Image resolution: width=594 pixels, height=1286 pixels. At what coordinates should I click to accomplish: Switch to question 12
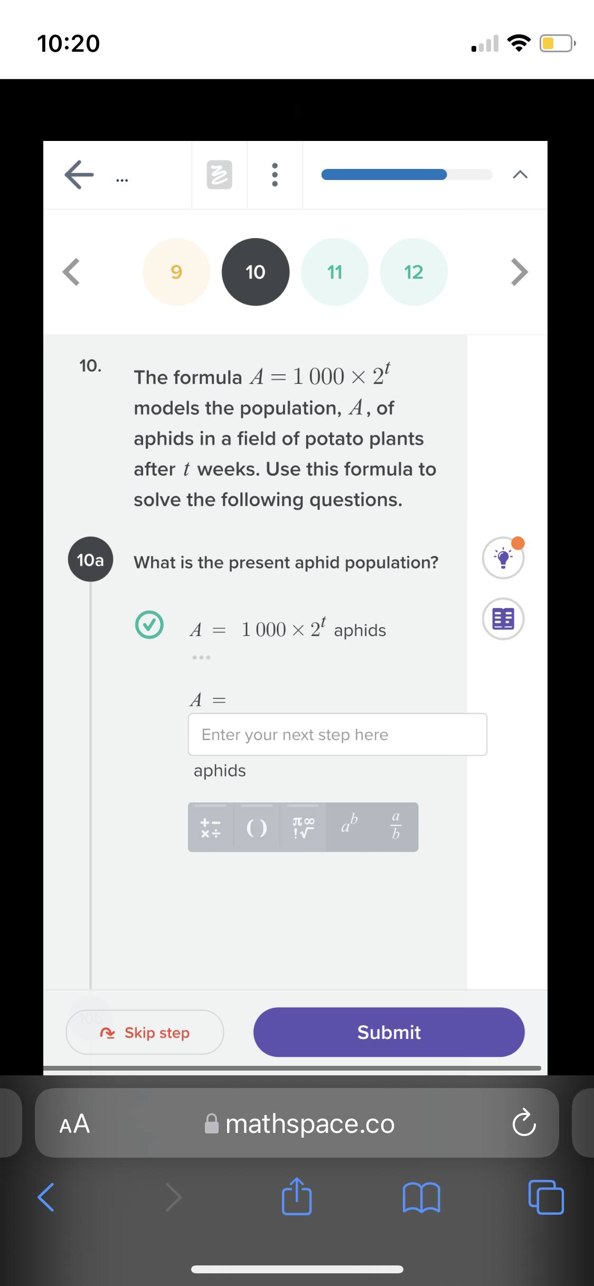coord(413,271)
